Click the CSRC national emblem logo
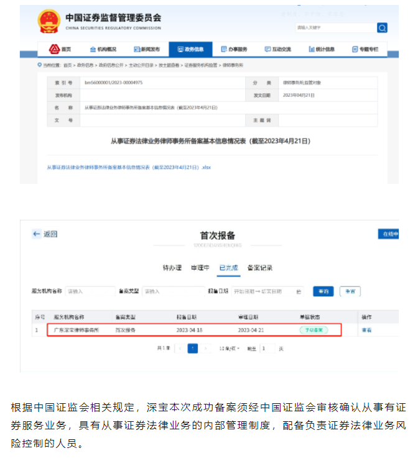Image resolution: width=418 pixels, height=461 pixels. [x=49, y=21]
